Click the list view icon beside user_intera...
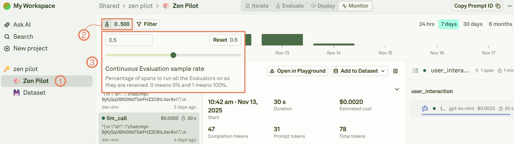The height and width of the screenshot is (144, 514). coord(415,71)
